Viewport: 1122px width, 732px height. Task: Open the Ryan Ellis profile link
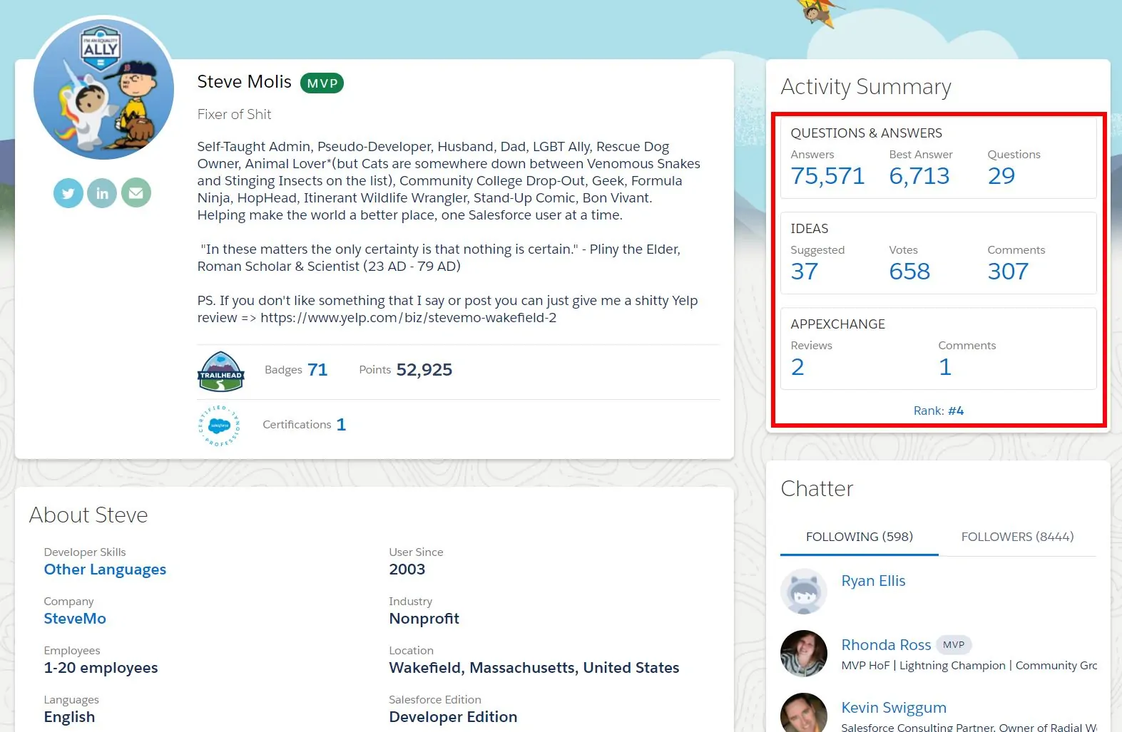click(874, 581)
